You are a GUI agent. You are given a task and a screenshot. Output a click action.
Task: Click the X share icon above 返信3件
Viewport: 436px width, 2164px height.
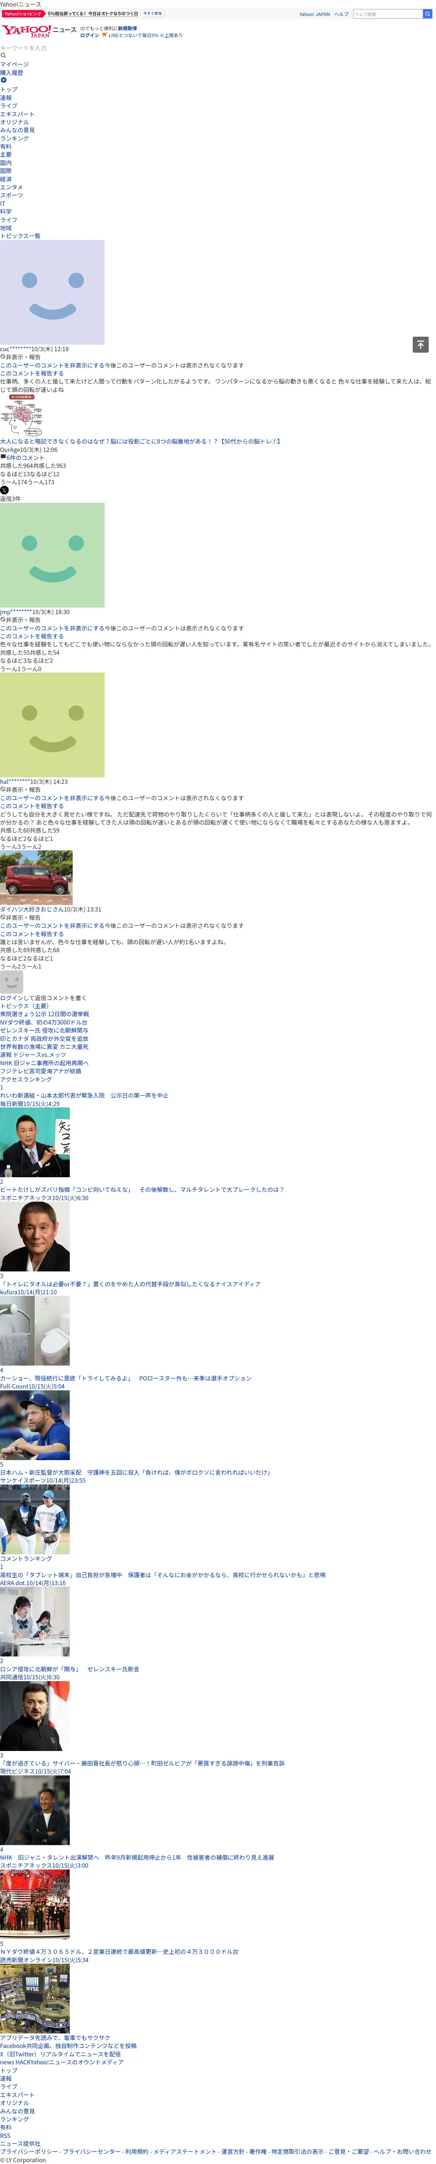pos(4,490)
